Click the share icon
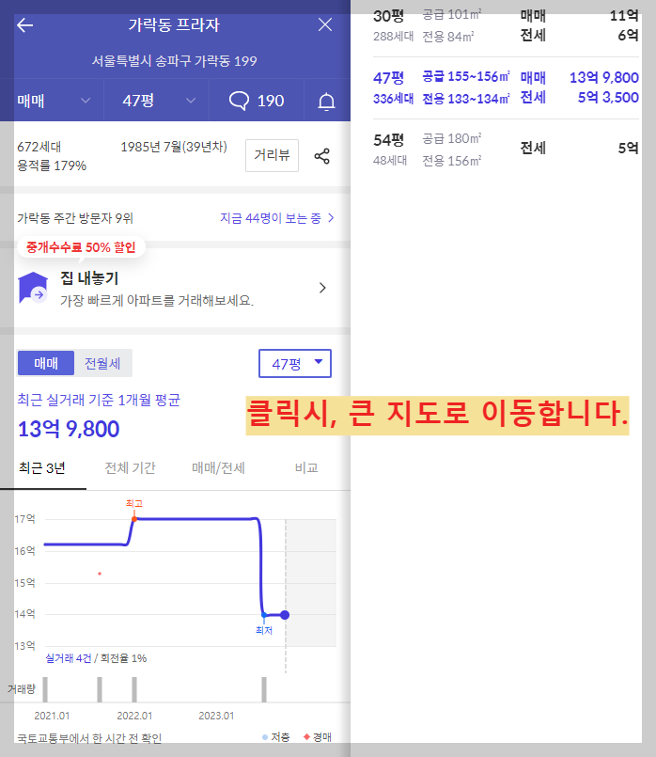 coord(321,156)
